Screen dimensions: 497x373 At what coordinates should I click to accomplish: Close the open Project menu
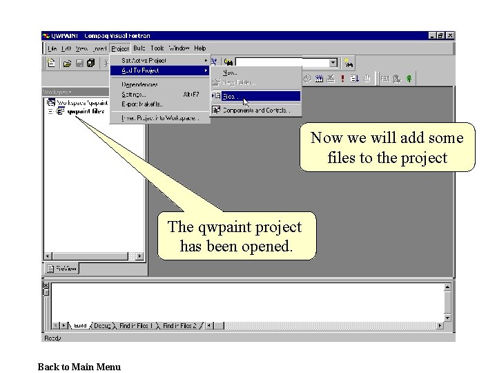coord(120,48)
